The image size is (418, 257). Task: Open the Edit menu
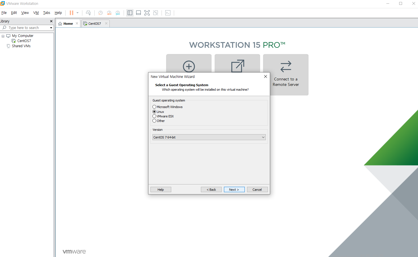[x=14, y=13]
